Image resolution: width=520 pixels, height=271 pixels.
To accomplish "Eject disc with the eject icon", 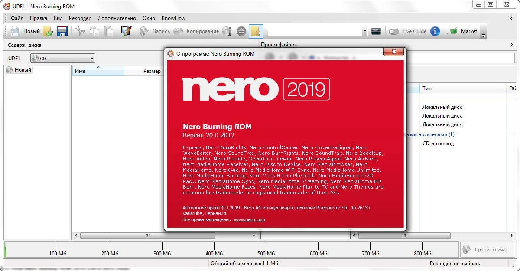I will [241, 31].
